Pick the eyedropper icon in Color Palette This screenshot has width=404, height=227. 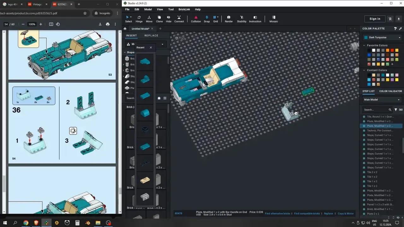(x=401, y=29)
